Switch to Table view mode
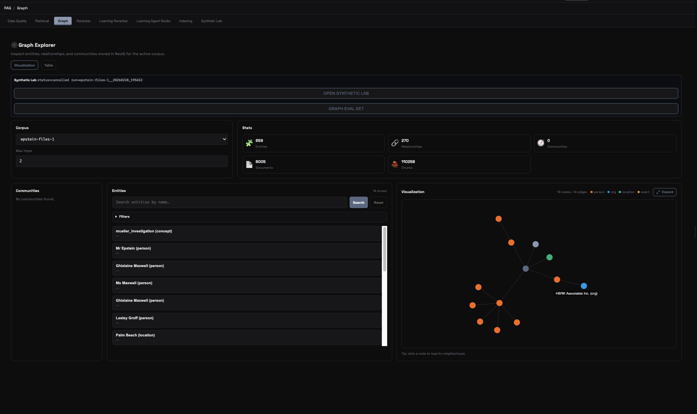 [x=49, y=65]
